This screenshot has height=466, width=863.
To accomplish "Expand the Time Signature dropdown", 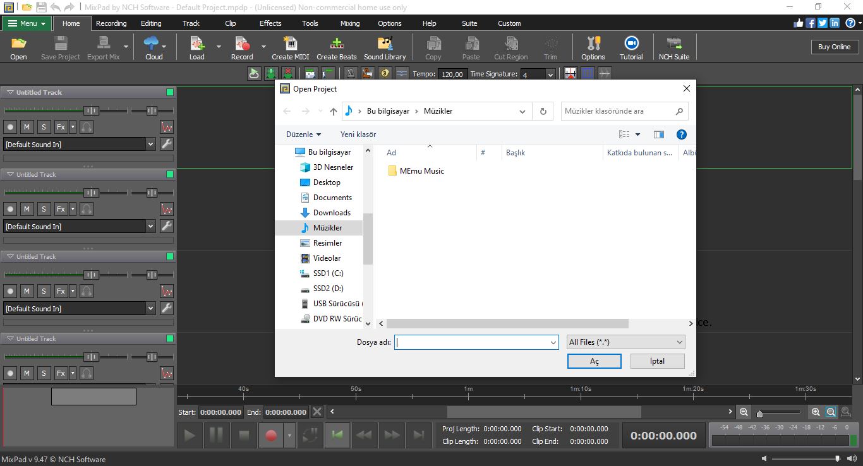I will pos(550,75).
